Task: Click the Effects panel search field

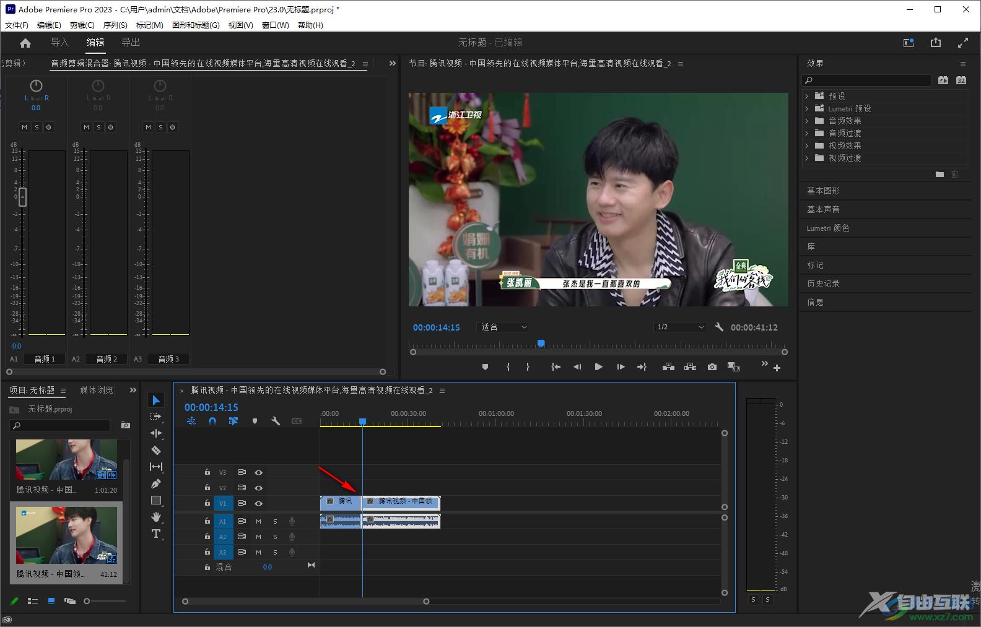Action: tap(867, 80)
